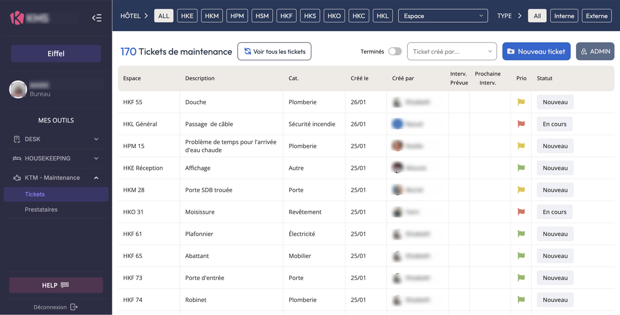Click the 'Sécurité incendie' category cell
This screenshot has width=620, height=315.
[312, 124]
